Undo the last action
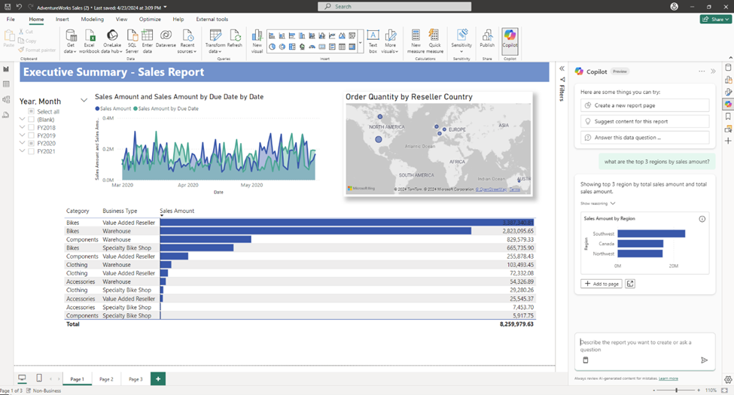734x395 pixels. [x=19, y=7]
